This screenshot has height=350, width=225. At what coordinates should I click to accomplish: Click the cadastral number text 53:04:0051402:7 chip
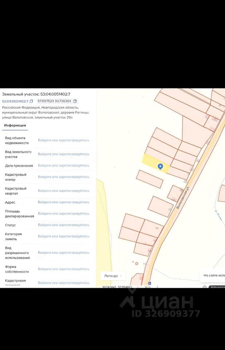click(15, 101)
